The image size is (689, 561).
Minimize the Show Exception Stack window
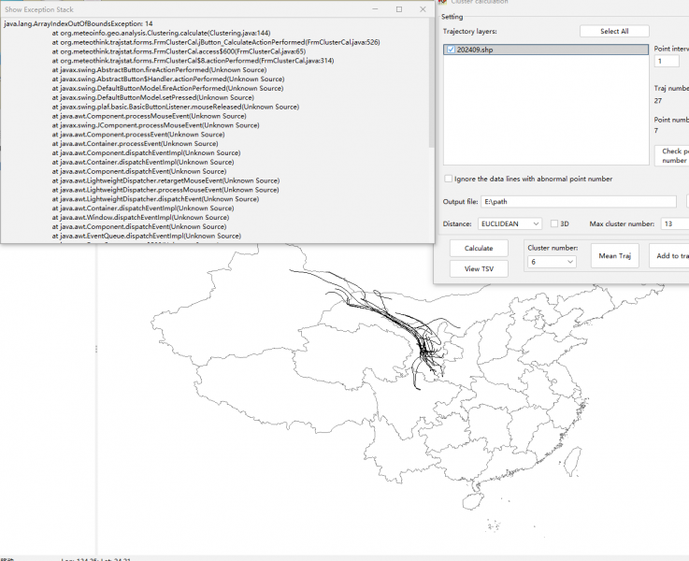click(373, 9)
